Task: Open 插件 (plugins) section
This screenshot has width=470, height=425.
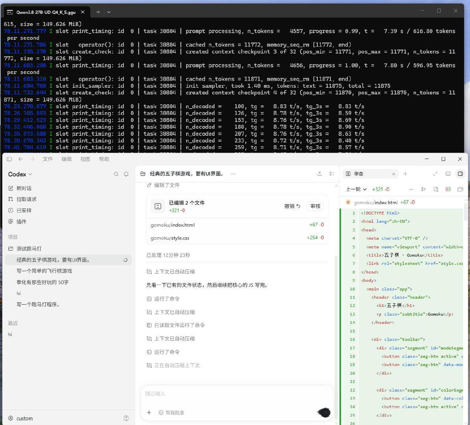Action: click(17, 221)
